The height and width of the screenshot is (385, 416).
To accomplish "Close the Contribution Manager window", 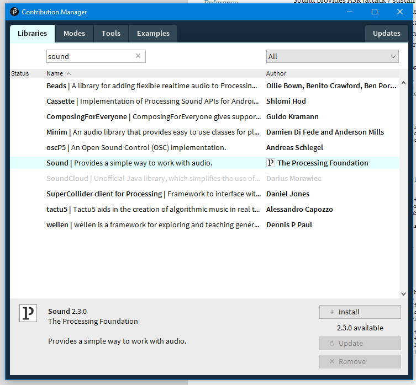I will pyautogui.click(x=400, y=12).
